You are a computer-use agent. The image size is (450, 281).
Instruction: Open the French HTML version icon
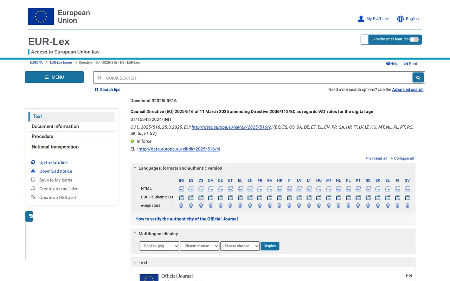260,189
